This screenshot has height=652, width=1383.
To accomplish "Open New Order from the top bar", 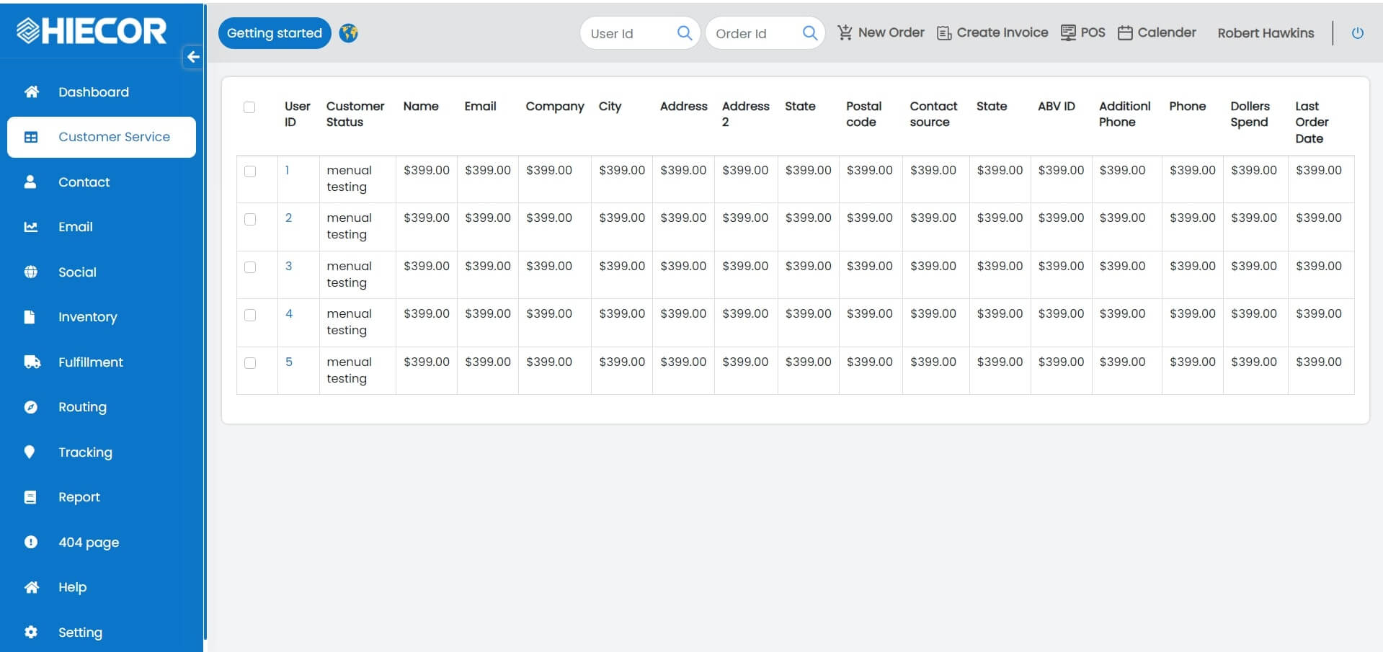I will click(881, 32).
